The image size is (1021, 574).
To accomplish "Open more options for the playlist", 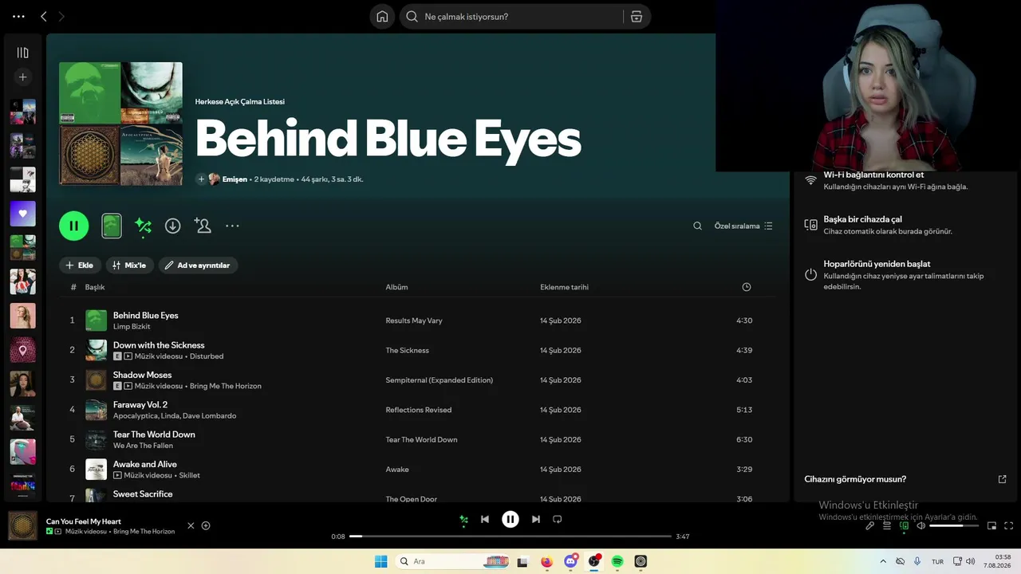I will 232,226.
